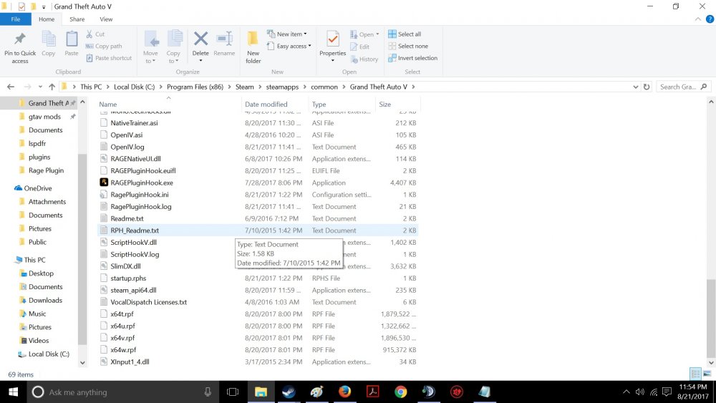The image size is (716, 403).
Task: Open Explorer help icon
Action: (x=710, y=19)
